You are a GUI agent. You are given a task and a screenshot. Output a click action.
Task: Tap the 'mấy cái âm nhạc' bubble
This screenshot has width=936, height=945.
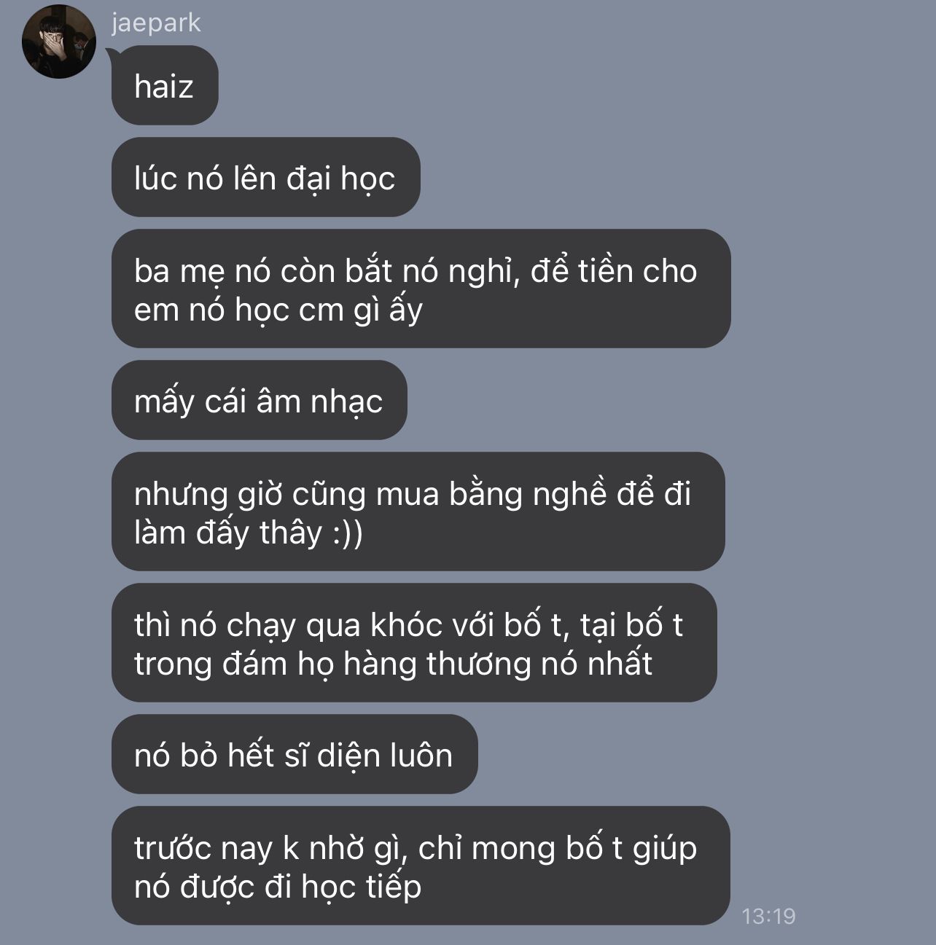(260, 400)
